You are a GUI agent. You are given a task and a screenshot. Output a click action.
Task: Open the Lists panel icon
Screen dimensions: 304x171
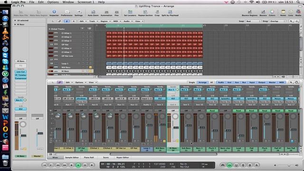pyautogui.click(x=291, y=13)
